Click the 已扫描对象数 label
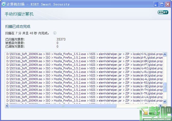This screenshot has height=121, width=172. click(x=15, y=39)
